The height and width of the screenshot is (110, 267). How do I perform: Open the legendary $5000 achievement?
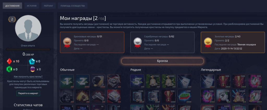207,81
